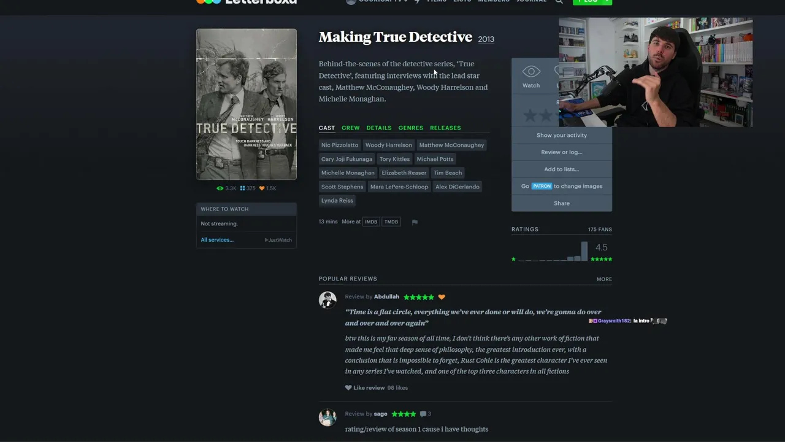
Task: Open the DETAILS tab
Action: point(379,128)
